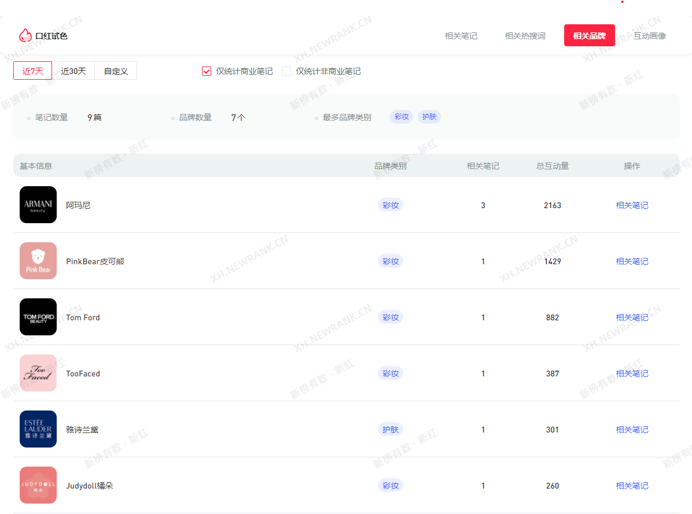Select the 近7天 time range

click(x=32, y=71)
